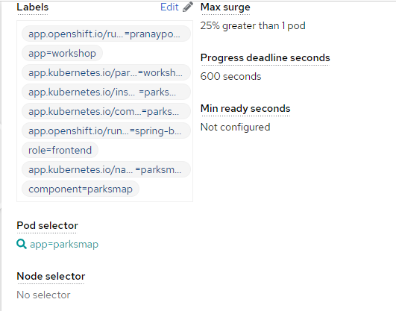Select the component=parksmap label chip
The height and width of the screenshot is (311, 396).
(81, 189)
